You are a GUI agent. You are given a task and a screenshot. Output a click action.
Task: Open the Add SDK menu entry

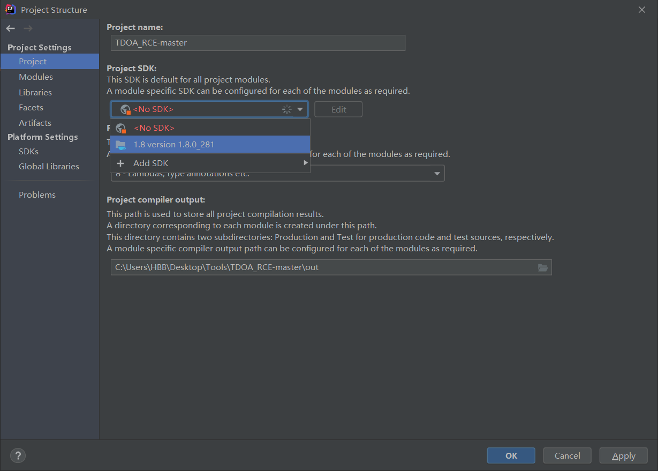pos(210,163)
